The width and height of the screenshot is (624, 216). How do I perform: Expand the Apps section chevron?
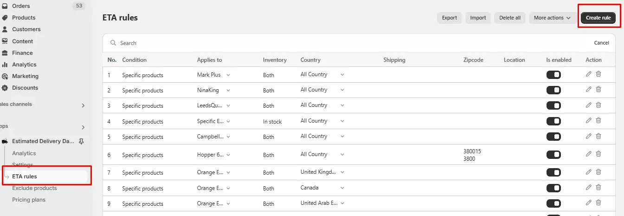83,127
